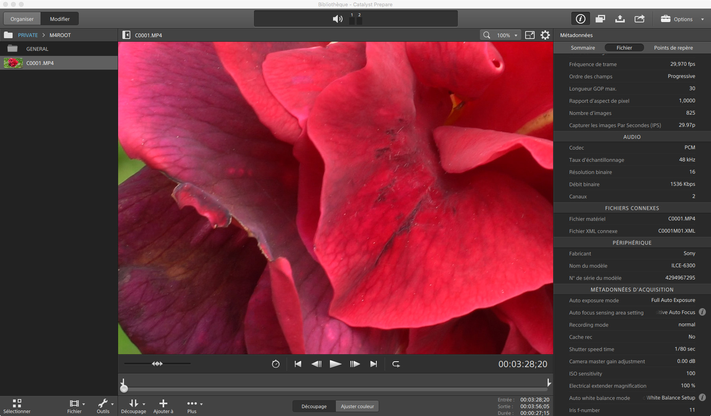Click the export upload icon in top toolbar
711x416 pixels.
click(x=620, y=19)
